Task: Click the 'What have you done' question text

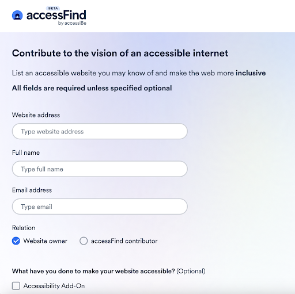Action: pyautogui.click(x=93, y=271)
